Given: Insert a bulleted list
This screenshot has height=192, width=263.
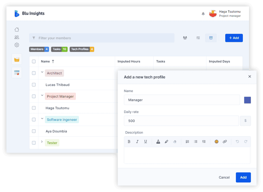Looking at the screenshot, I should click(x=196, y=142).
